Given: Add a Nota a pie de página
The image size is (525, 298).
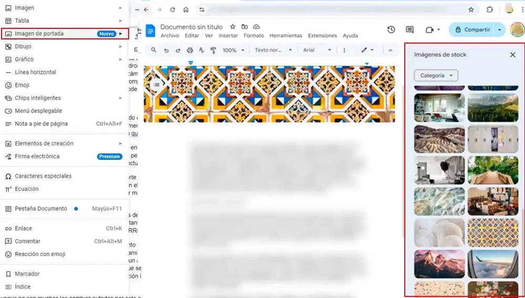Looking at the screenshot, I should tap(64, 124).
